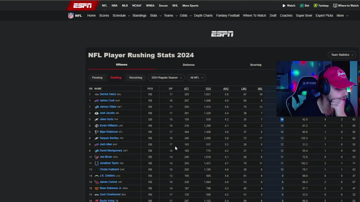This screenshot has height=202, width=360.
Task: Expand the Teams menu chevron
Action: pos(176,16)
